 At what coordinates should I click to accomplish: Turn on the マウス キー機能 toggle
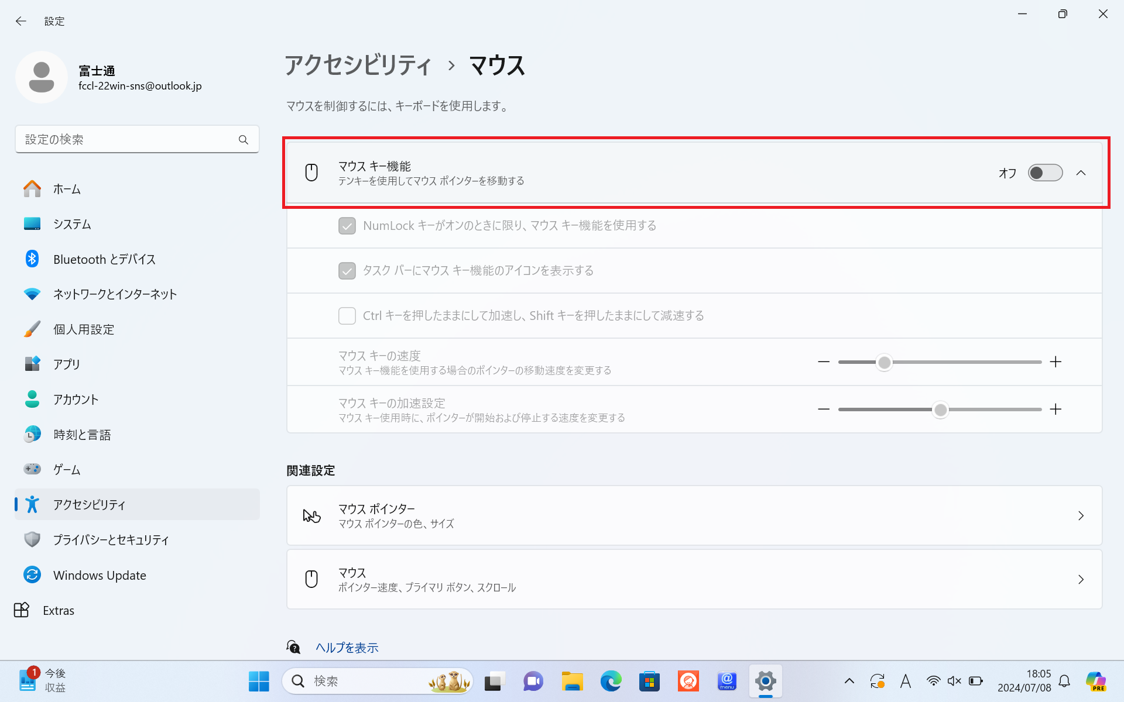click(x=1045, y=173)
